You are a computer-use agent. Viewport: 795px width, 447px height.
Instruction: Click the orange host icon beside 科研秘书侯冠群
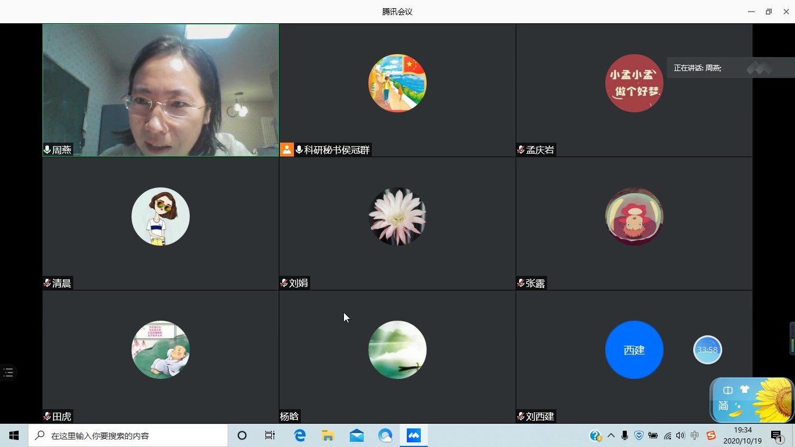click(287, 150)
